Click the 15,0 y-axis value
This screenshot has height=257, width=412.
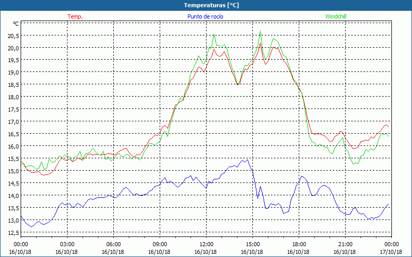13,171
